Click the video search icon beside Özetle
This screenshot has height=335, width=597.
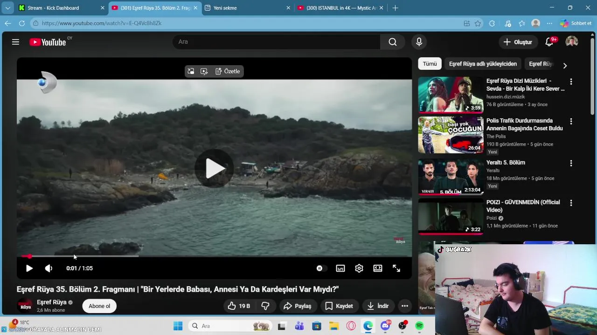pyautogui.click(x=204, y=71)
